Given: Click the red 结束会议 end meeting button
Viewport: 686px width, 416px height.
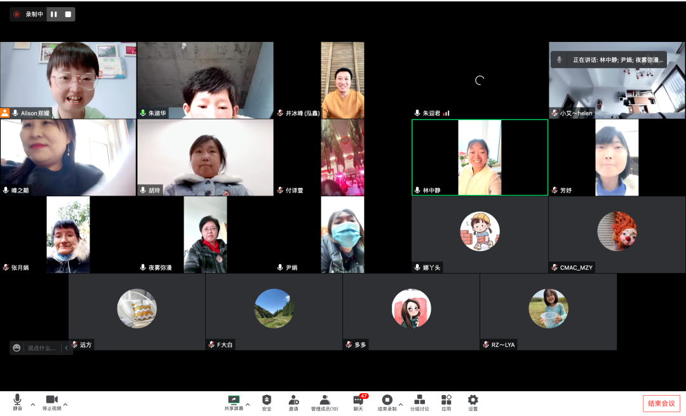Looking at the screenshot, I should pos(661,403).
